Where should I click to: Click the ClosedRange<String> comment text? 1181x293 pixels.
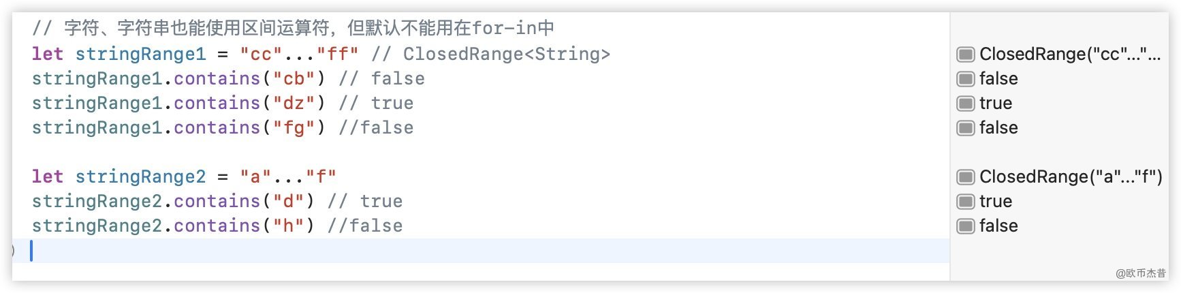(506, 55)
